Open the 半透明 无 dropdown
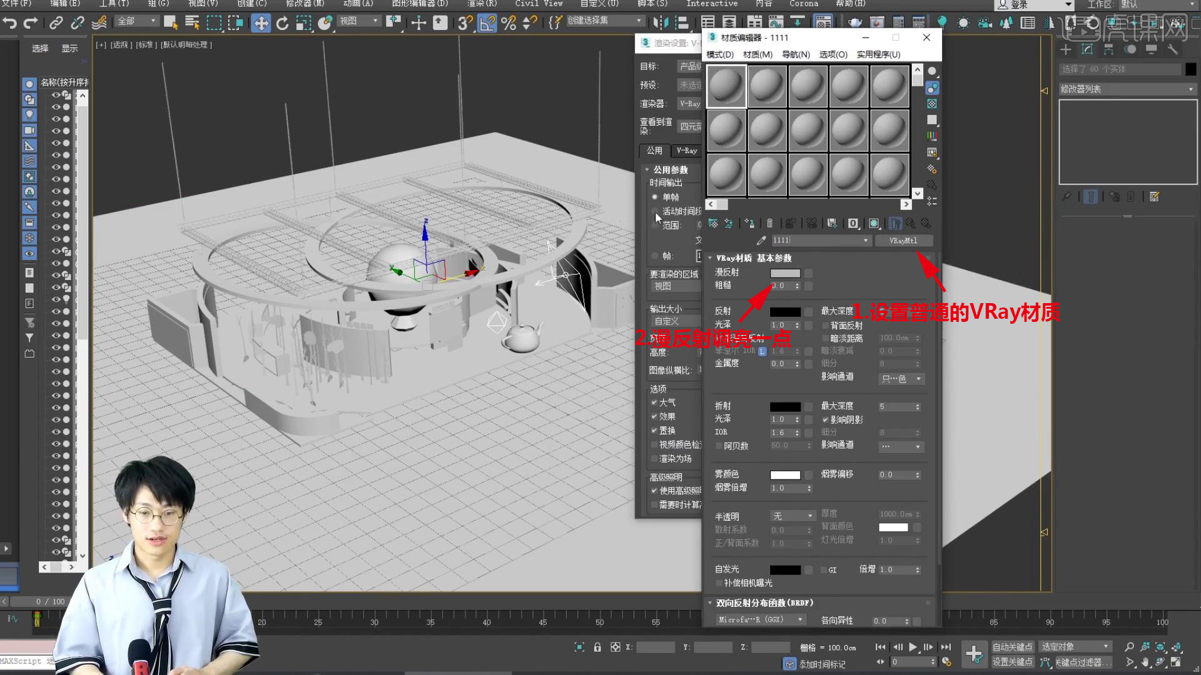The image size is (1201, 675). (793, 516)
